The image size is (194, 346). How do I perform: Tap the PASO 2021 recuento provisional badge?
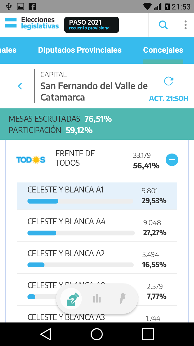[x=91, y=25]
